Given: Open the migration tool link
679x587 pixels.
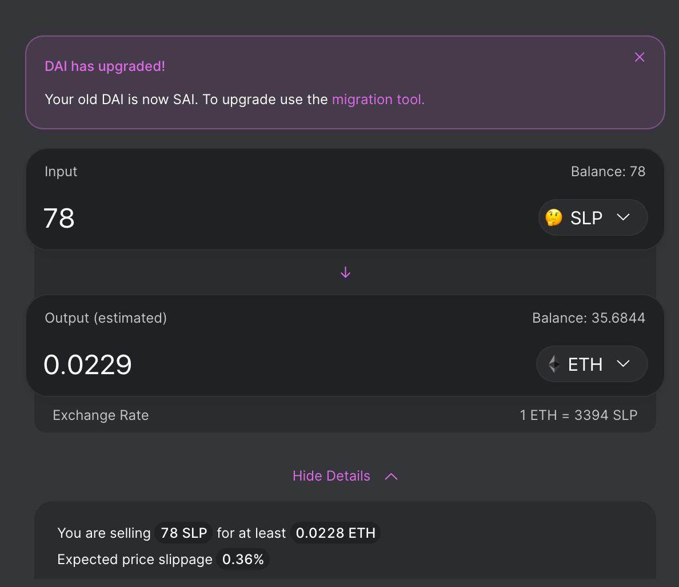Looking at the screenshot, I should [x=378, y=100].
